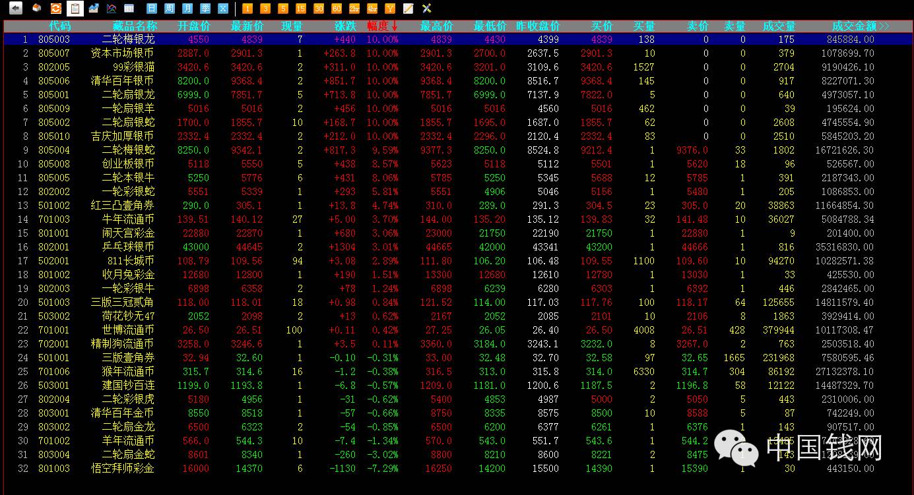Select row 二轮梅银龙
Screen dimensions: 914x495
click(457, 39)
